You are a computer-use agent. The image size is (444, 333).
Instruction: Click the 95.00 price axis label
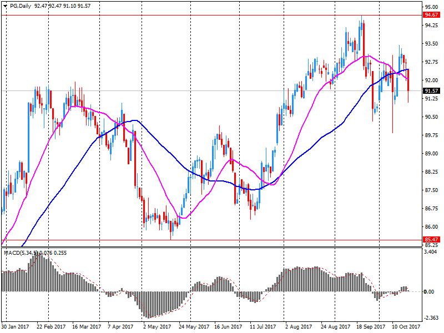click(431, 7)
